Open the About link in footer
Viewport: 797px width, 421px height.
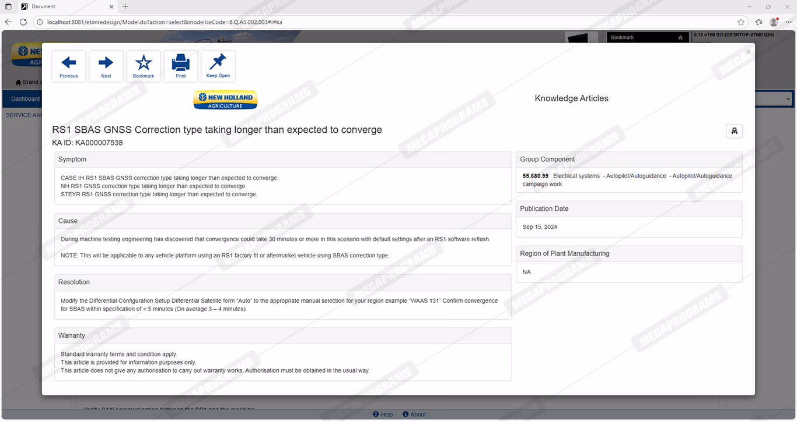414,415
